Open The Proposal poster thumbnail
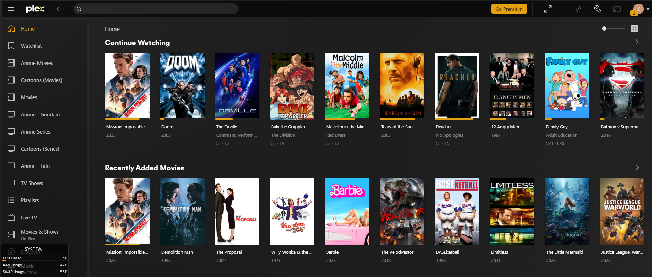The width and height of the screenshot is (652, 277). click(x=237, y=211)
